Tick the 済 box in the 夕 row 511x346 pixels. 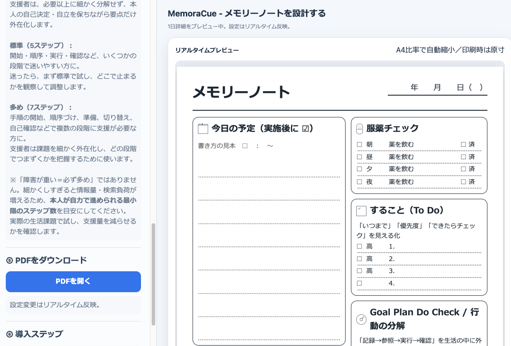pos(463,169)
